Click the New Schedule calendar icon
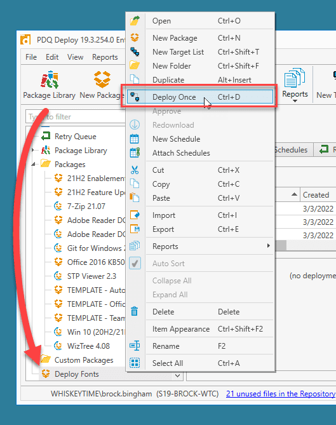336x425 pixels. [135, 138]
